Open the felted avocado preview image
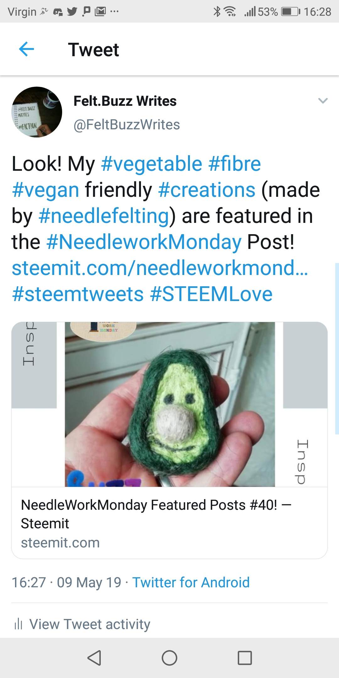 point(169,404)
